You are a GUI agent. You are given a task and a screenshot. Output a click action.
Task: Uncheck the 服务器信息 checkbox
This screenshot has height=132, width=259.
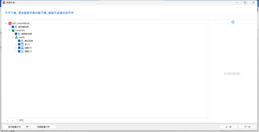coord(13,27)
